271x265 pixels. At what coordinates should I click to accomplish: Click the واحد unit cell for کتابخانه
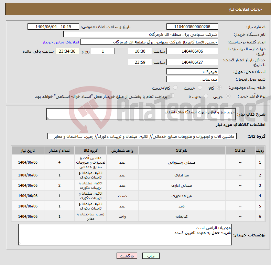[122, 216]
